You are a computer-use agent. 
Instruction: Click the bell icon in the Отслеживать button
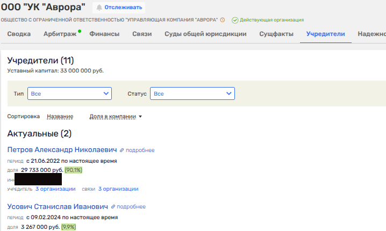pyautogui.click(x=100, y=8)
